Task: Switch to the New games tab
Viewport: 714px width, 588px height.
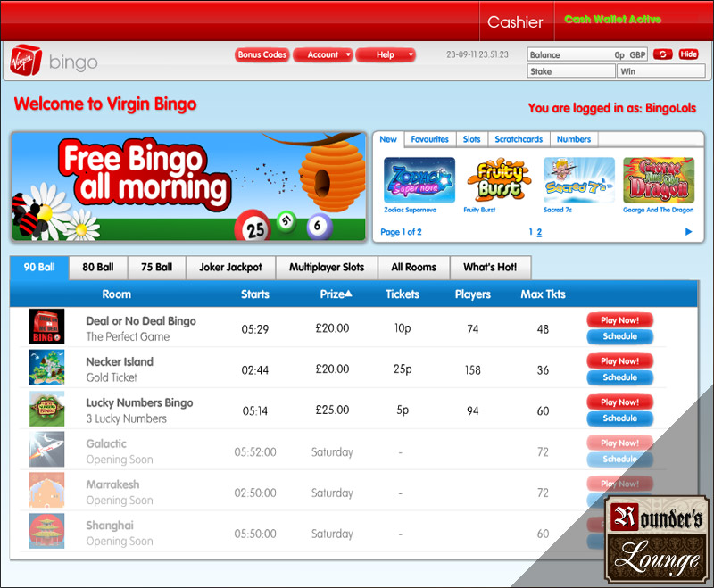Action: tap(388, 139)
